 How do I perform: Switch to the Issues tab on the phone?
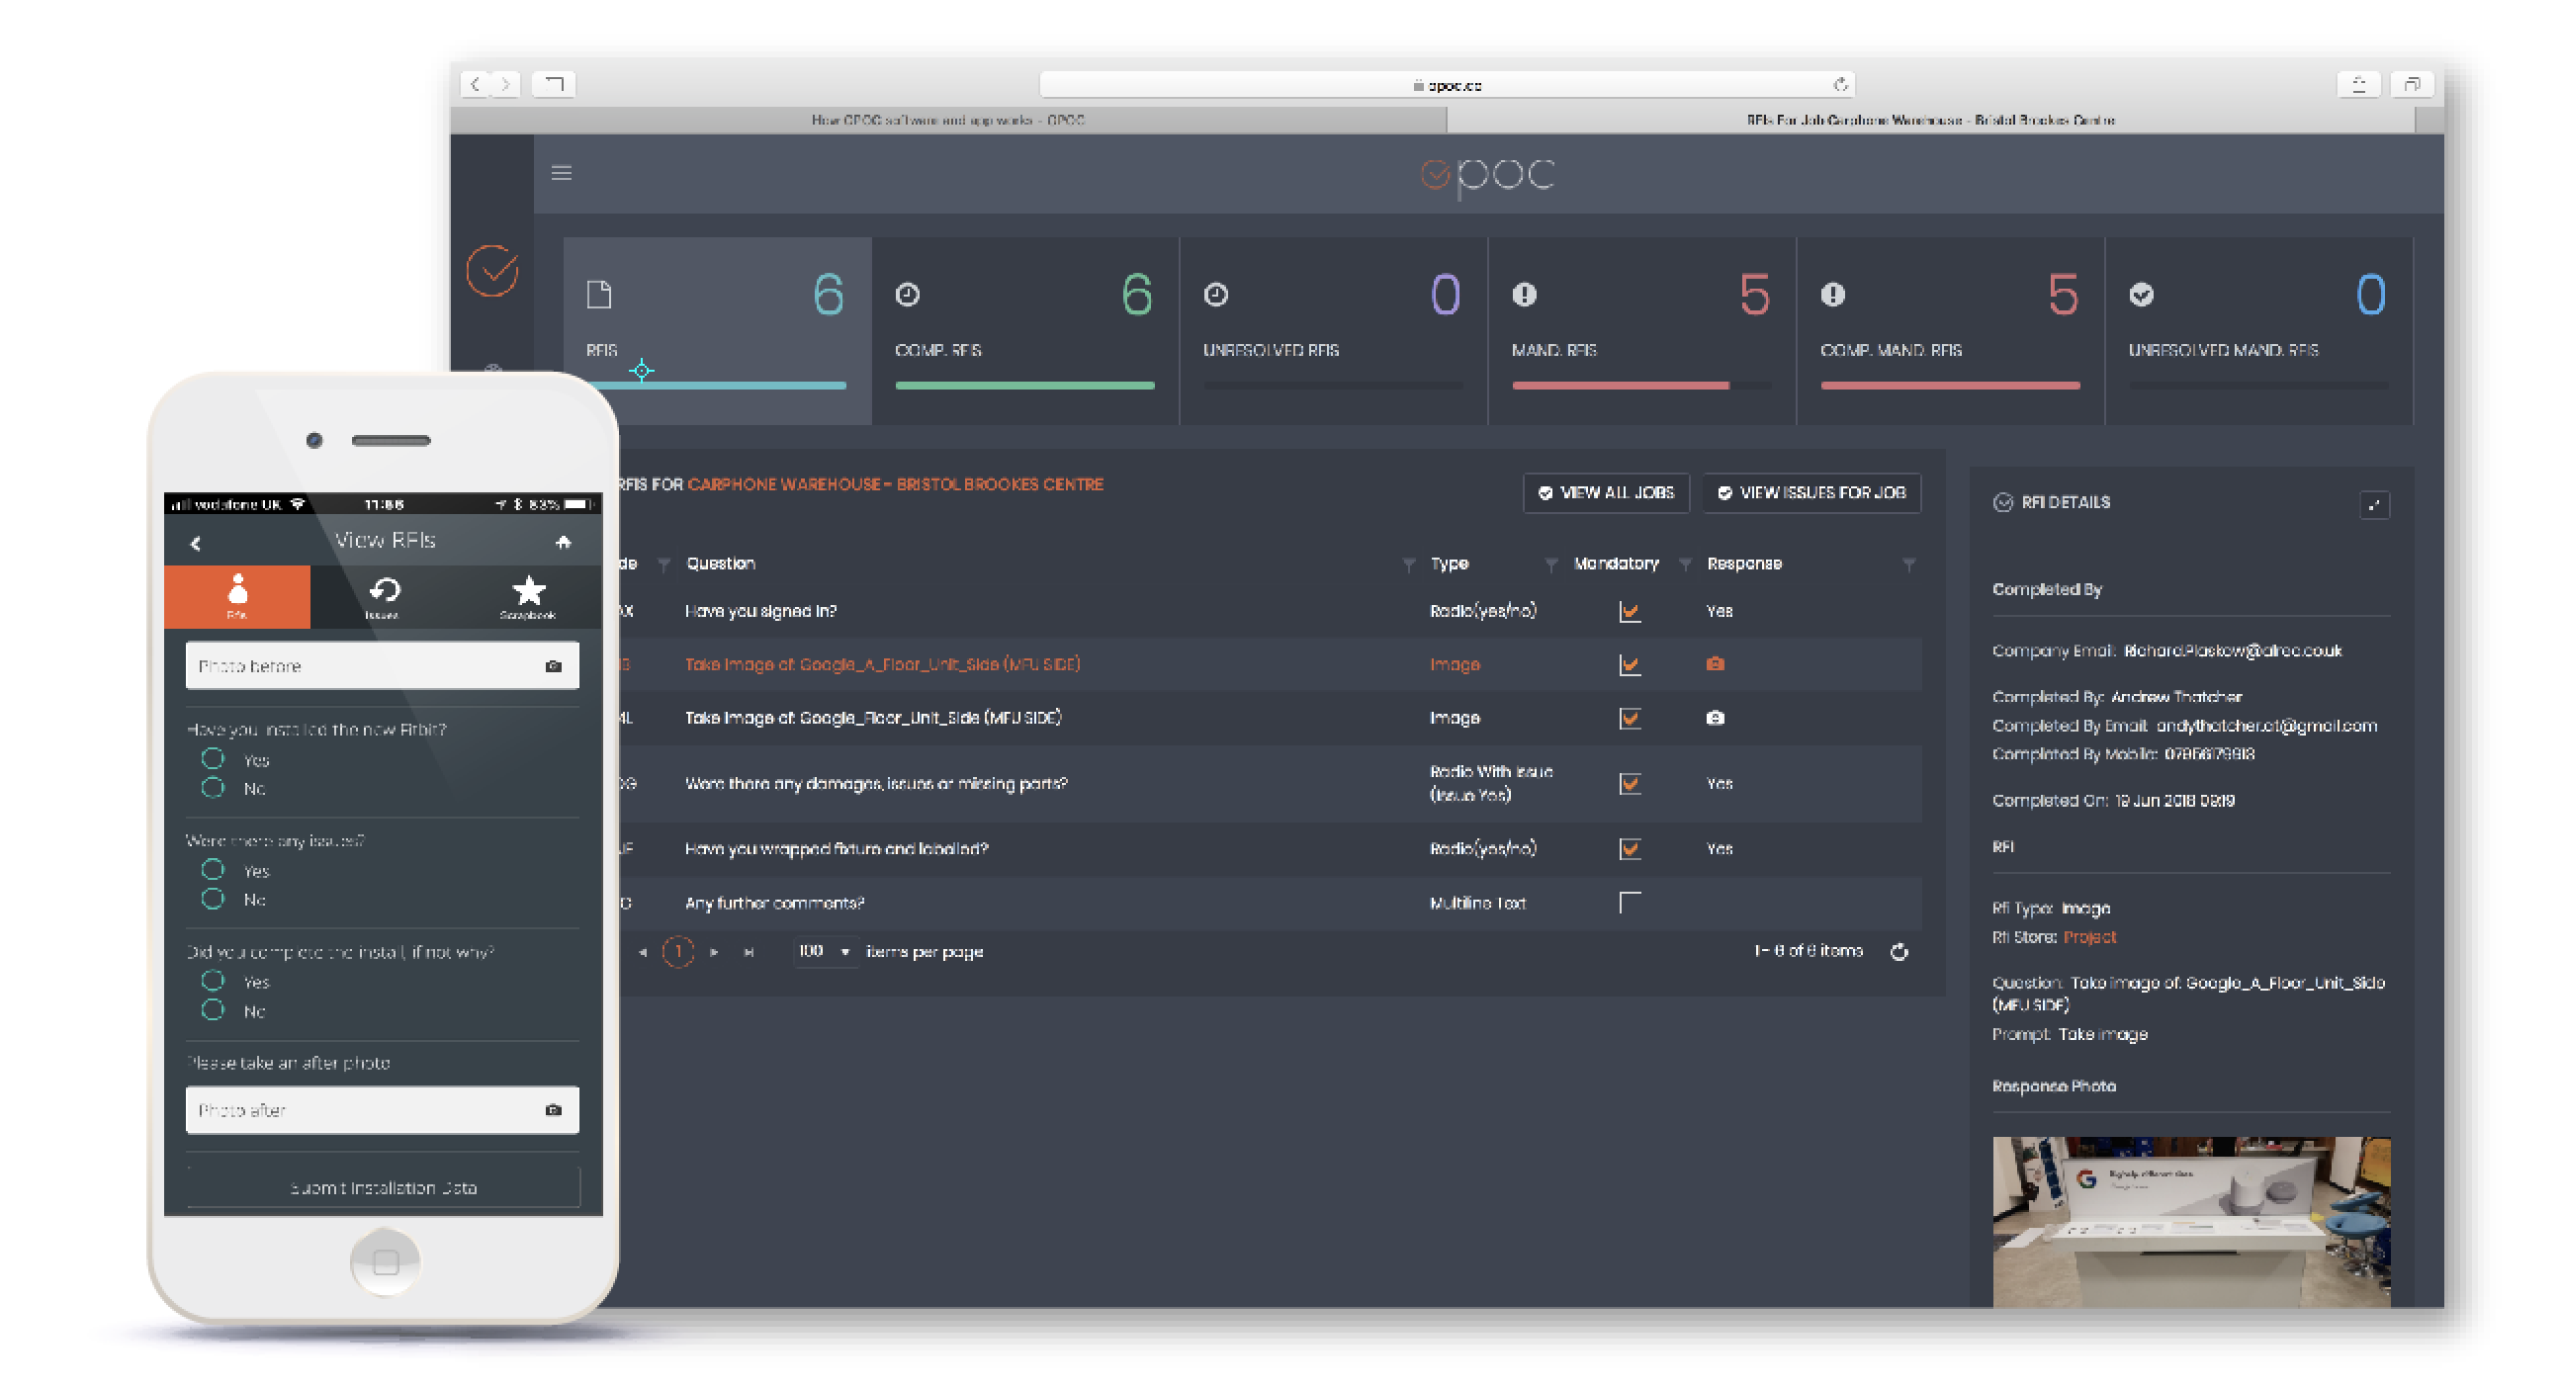pyautogui.click(x=383, y=595)
